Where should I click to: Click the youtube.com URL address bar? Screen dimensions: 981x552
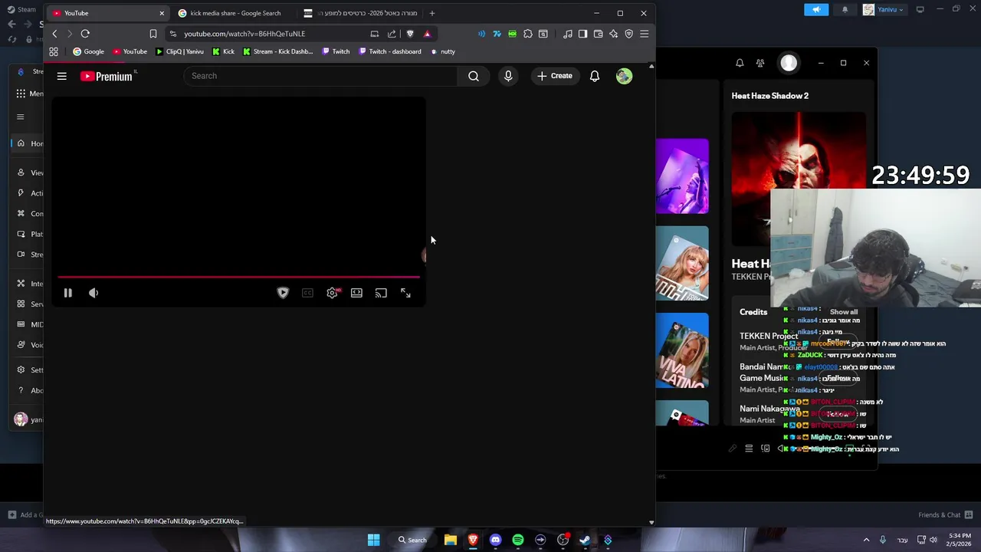244,34
